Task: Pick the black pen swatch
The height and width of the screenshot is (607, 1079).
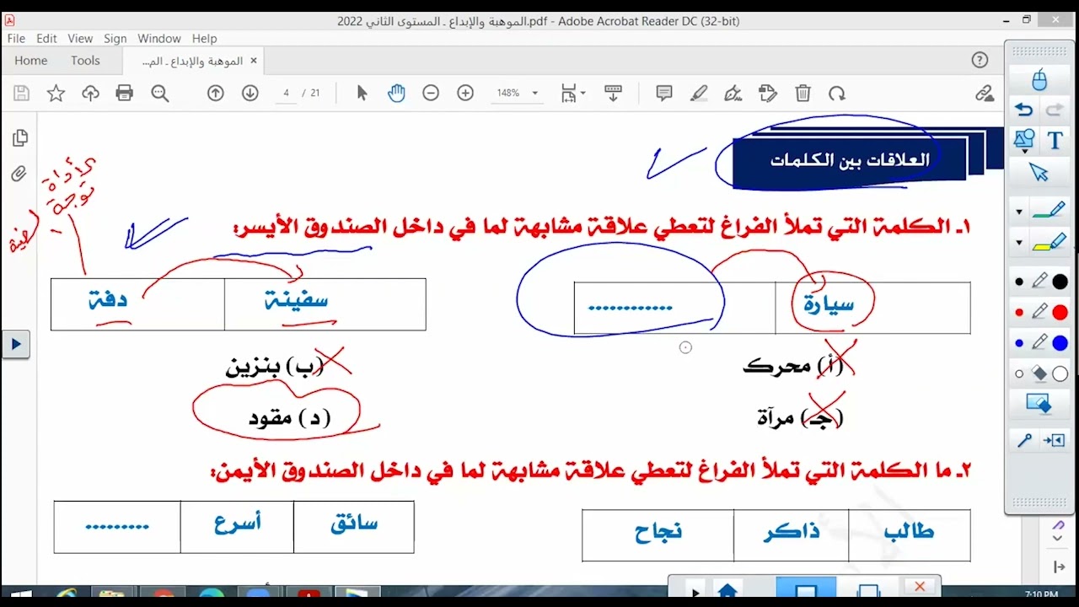Action: [1060, 282]
